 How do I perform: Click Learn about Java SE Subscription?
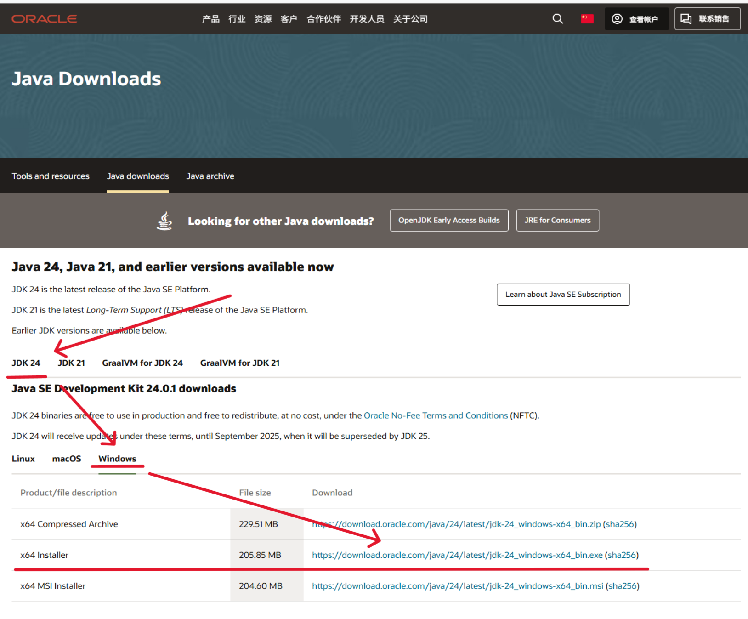coord(563,294)
